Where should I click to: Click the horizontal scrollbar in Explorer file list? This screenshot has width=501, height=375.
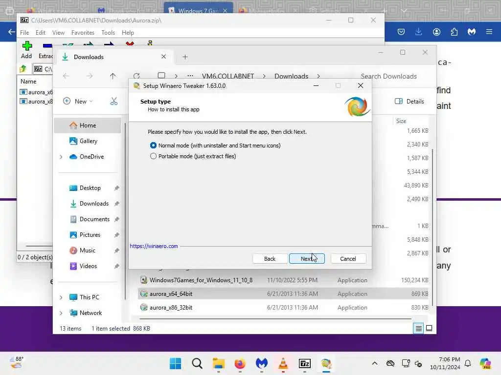tap(275, 318)
